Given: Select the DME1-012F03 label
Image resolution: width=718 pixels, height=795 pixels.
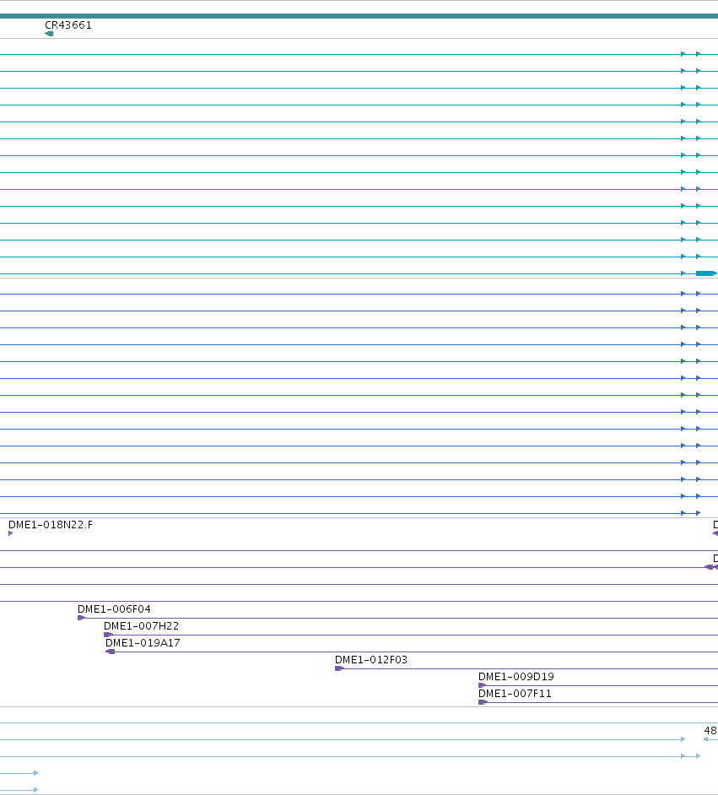Looking at the screenshot, I should tap(371, 660).
